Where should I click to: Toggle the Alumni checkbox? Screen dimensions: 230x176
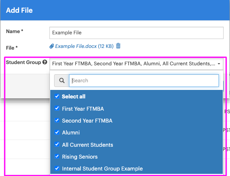[x=57, y=132]
